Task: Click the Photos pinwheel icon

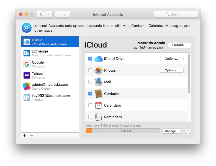Action: (99, 70)
